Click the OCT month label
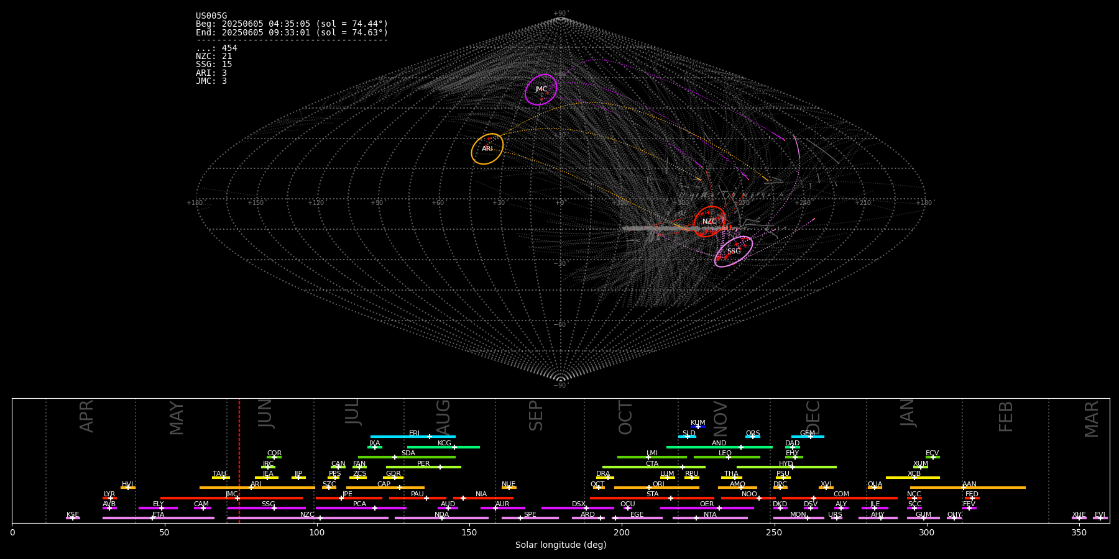Image resolution: width=1119 pixels, height=559 pixels. pos(625,418)
